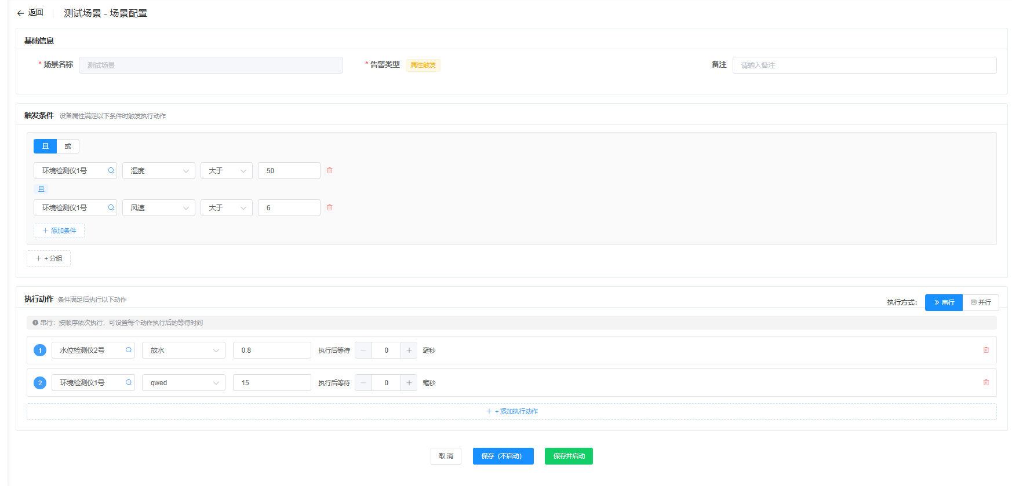
Task: Switch the logic toggle to 或 (OR)
Action: [x=68, y=147]
